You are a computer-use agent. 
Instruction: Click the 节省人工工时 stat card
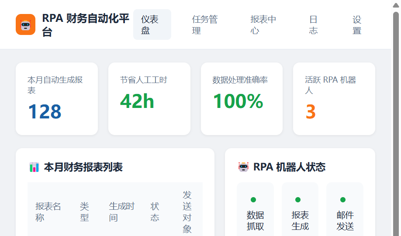(x=149, y=99)
